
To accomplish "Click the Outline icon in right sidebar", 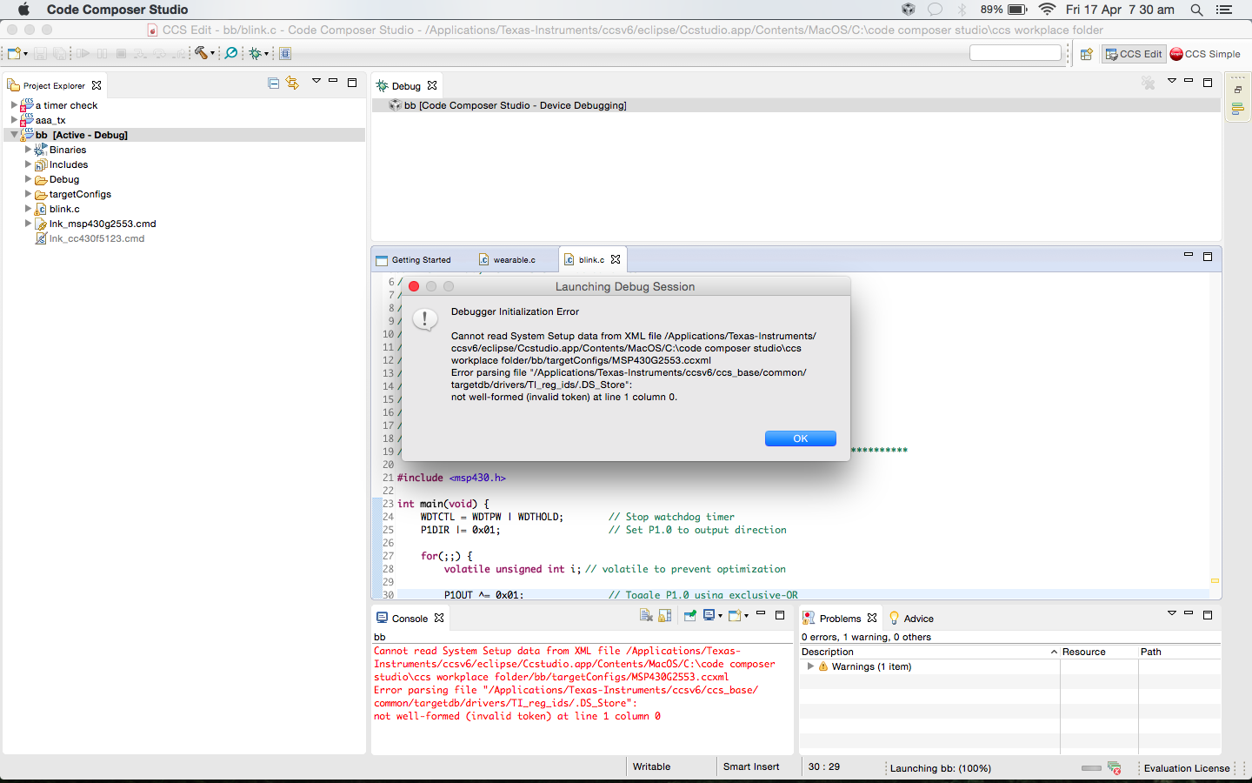I will tap(1237, 110).
